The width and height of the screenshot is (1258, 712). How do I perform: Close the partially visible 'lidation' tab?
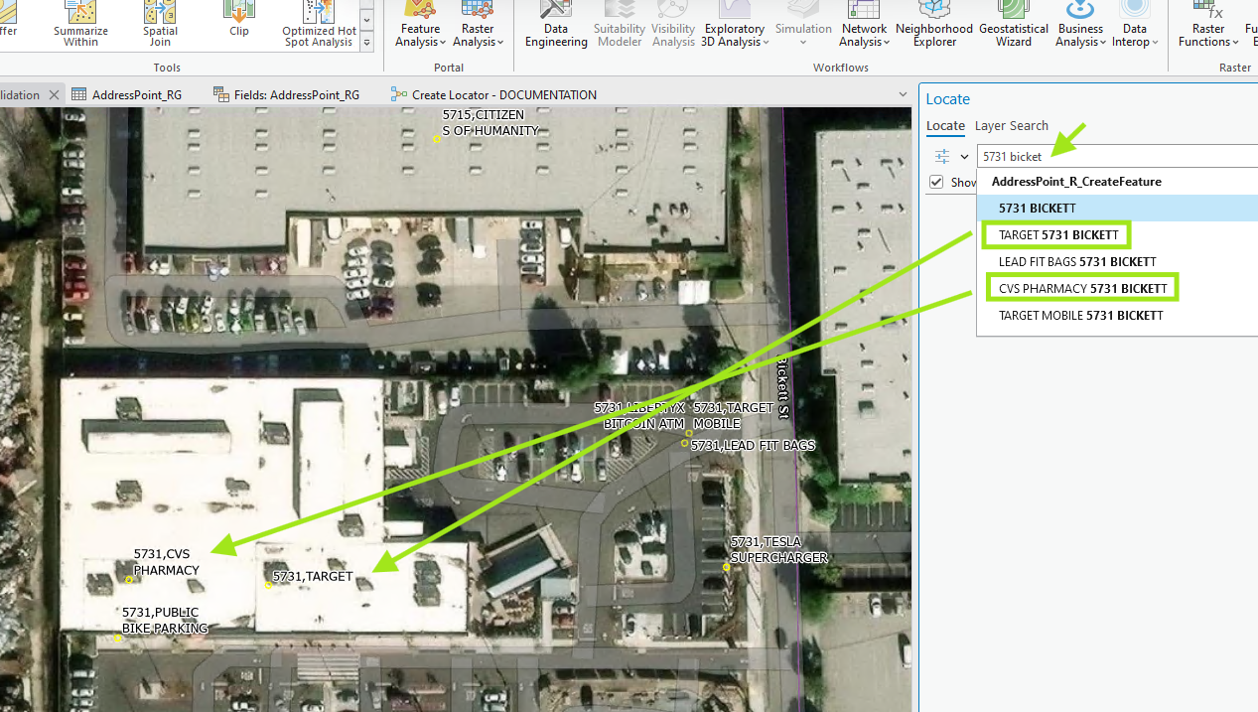(54, 95)
